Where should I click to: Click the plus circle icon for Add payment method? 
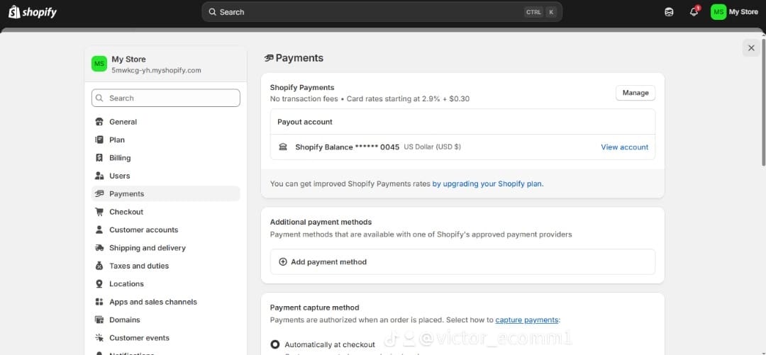[283, 261]
